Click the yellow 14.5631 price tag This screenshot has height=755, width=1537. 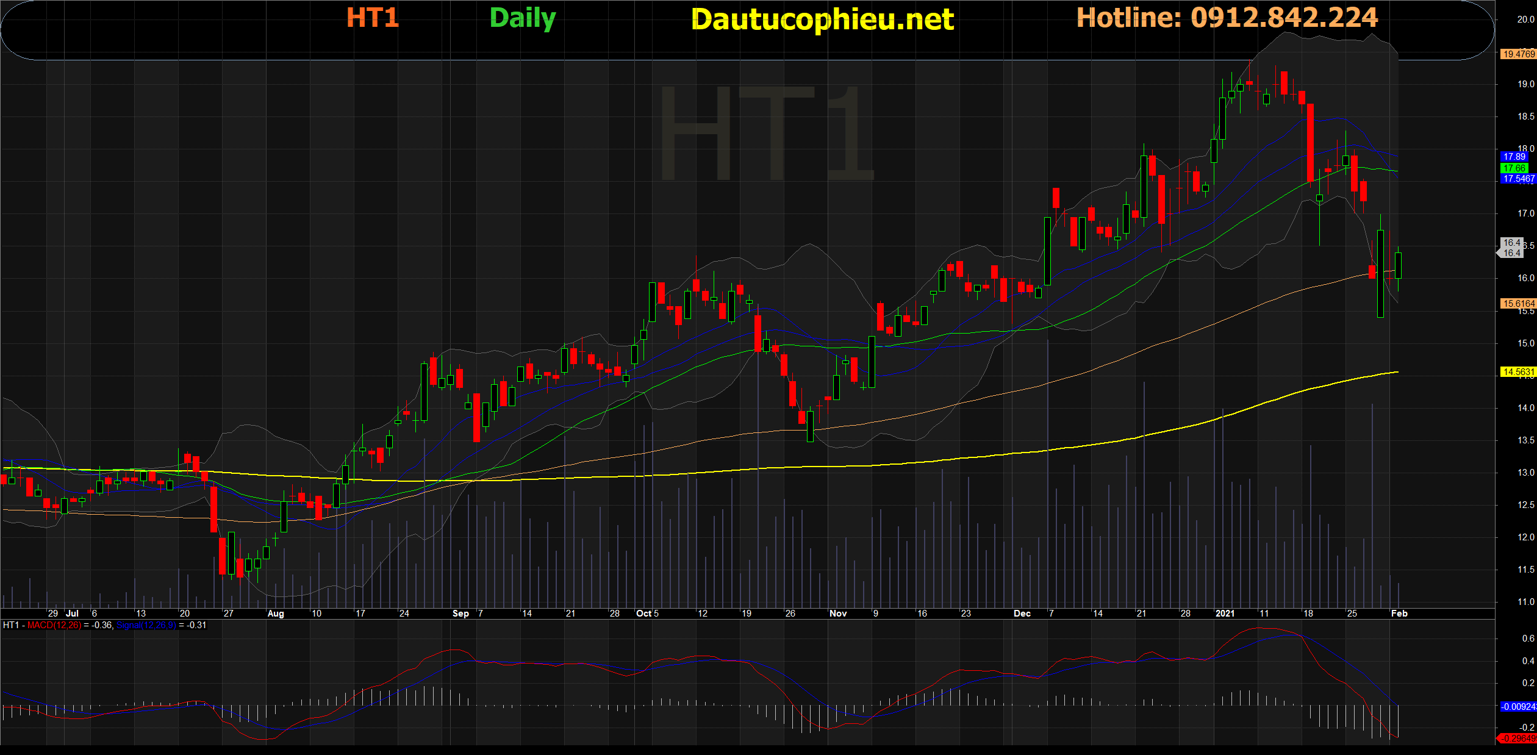click(1518, 371)
